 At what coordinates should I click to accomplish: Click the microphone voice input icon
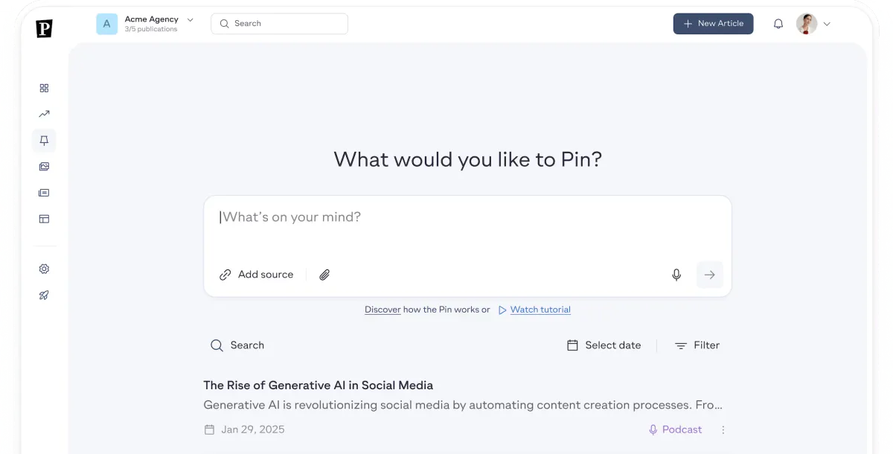(x=676, y=275)
